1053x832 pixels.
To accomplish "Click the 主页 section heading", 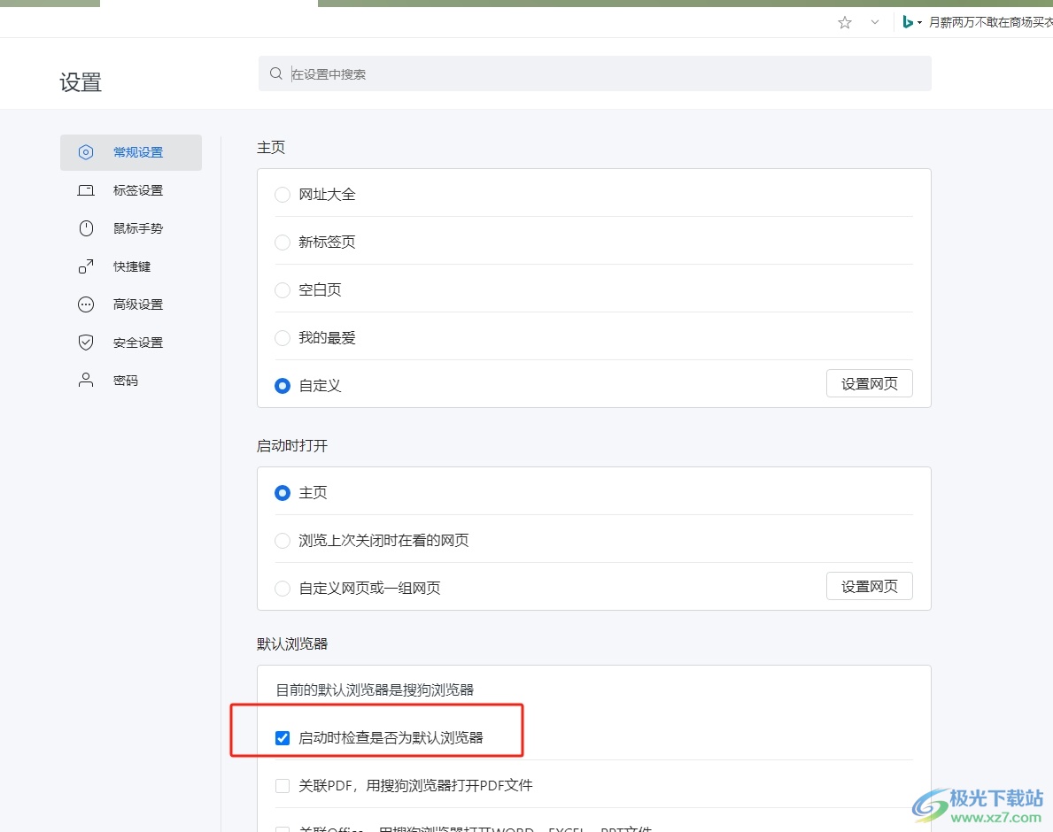I will click(271, 148).
